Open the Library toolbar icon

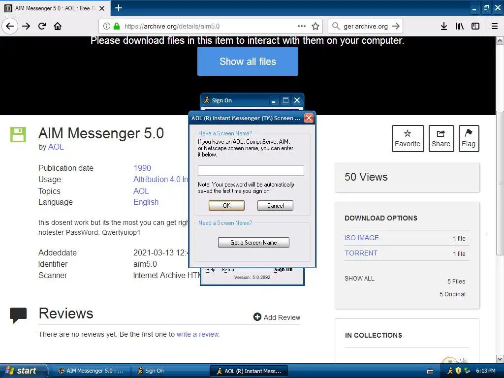[460, 26]
